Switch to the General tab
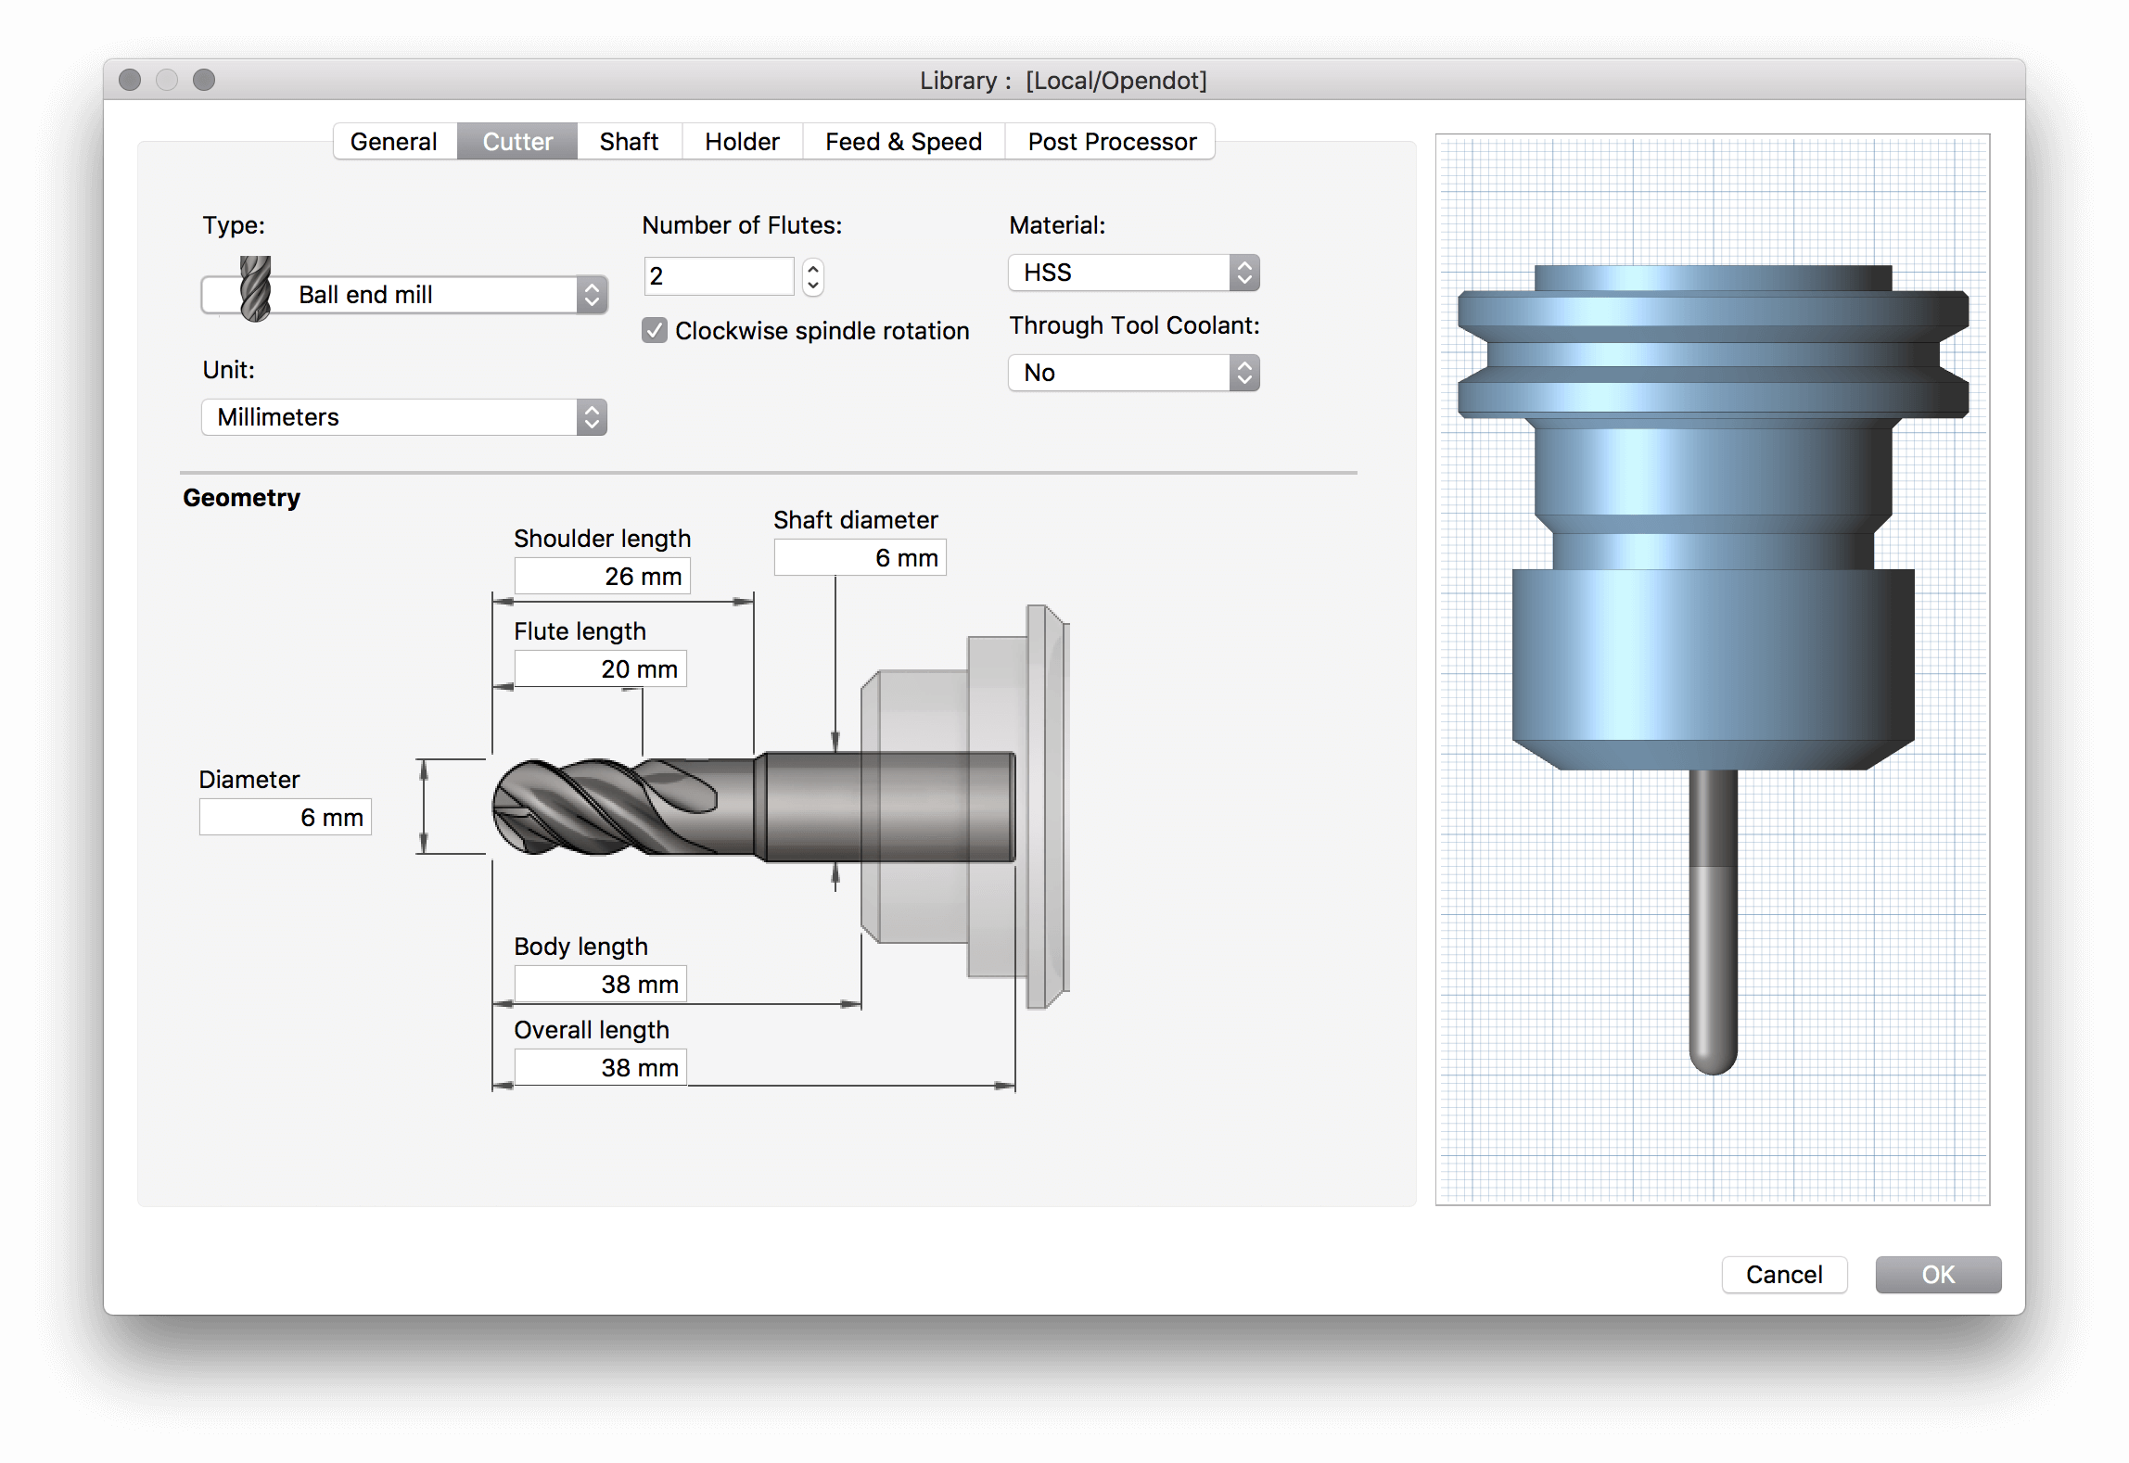Image resolution: width=2129 pixels, height=1463 pixels. coord(394,142)
